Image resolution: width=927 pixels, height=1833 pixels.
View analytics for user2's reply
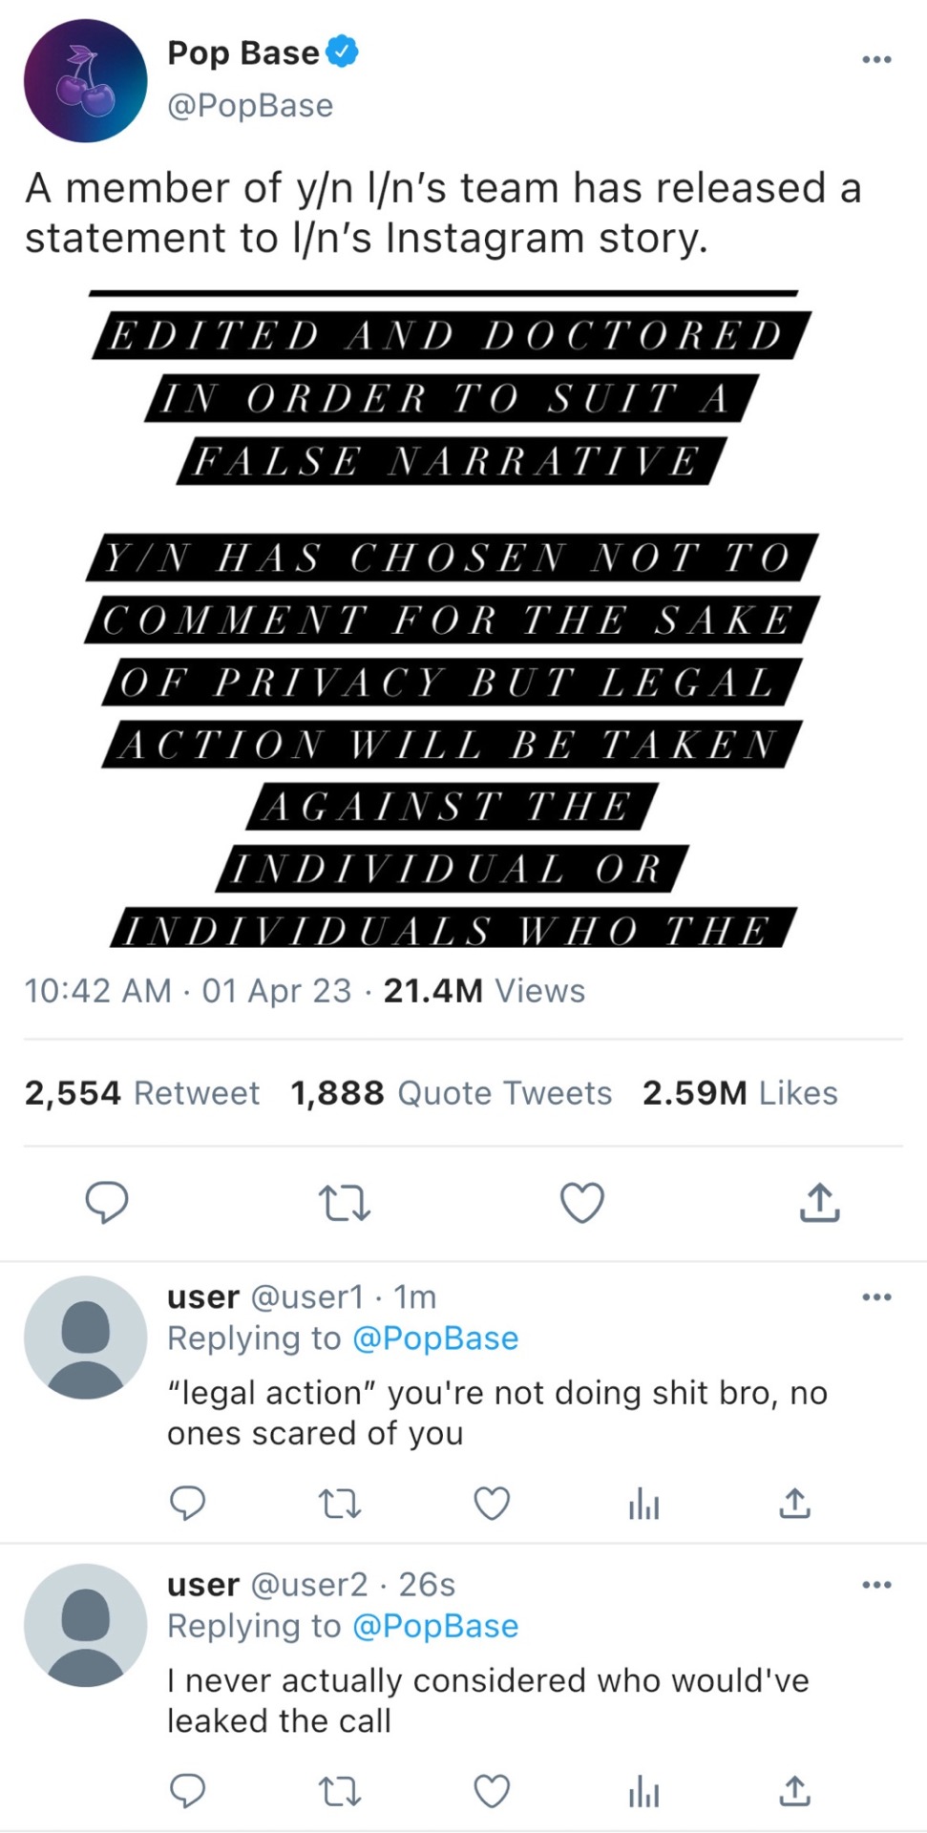coord(643,1793)
